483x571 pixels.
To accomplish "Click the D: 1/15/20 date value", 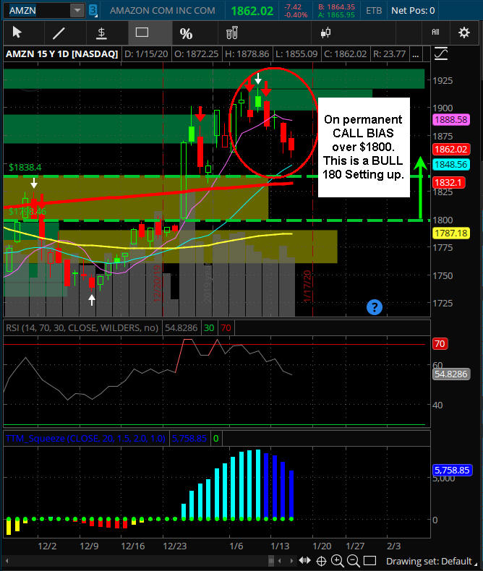I will 146,54.
